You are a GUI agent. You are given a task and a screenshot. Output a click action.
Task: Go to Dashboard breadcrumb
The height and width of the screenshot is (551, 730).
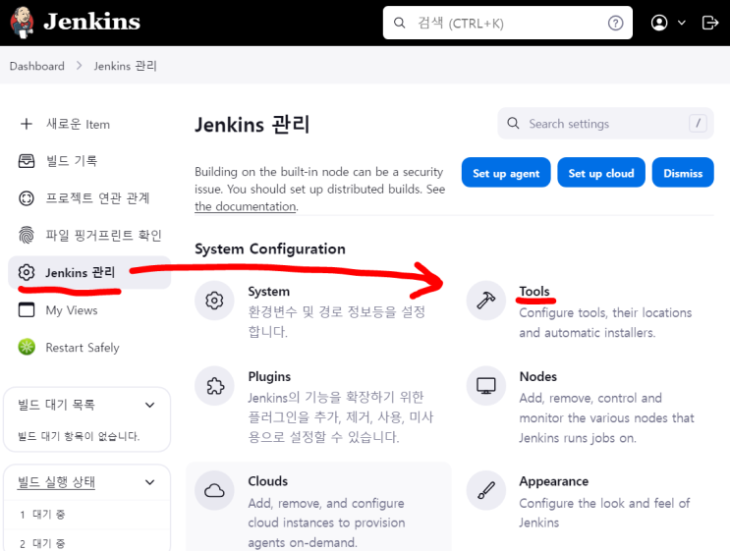coord(36,66)
